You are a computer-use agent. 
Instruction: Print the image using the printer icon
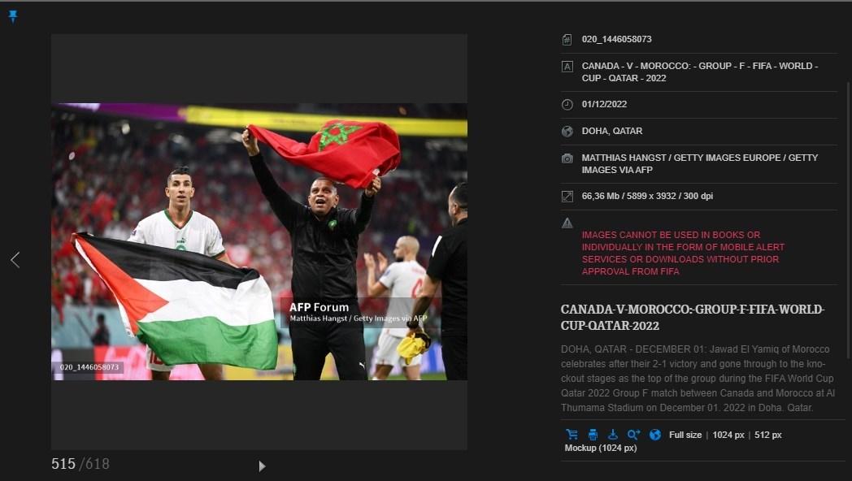[593, 435]
